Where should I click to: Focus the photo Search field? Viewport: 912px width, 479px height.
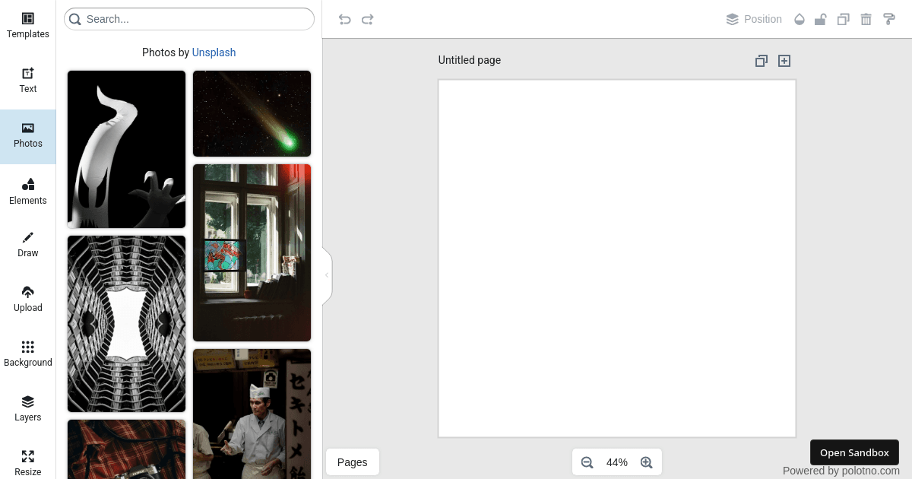pos(189,19)
